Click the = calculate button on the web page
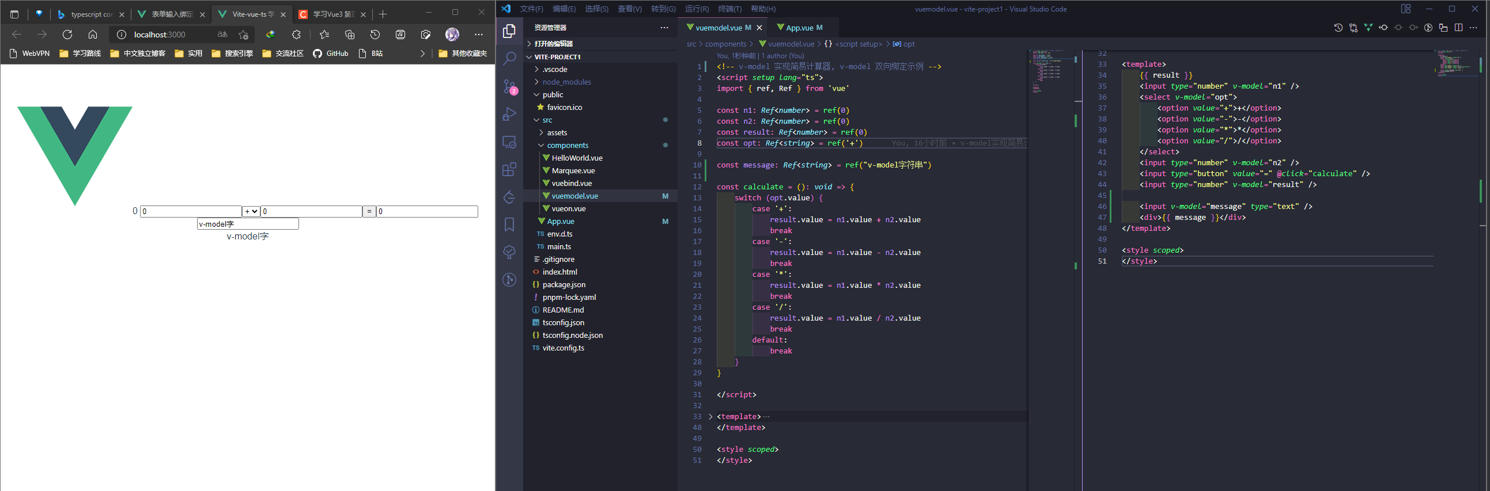Image resolution: width=1490 pixels, height=491 pixels. [369, 211]
